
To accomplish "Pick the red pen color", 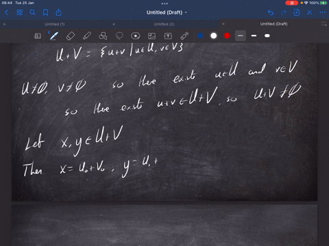I will coord(227,36).
